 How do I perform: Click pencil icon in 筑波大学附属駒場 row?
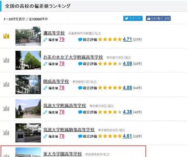pos(45,136)
